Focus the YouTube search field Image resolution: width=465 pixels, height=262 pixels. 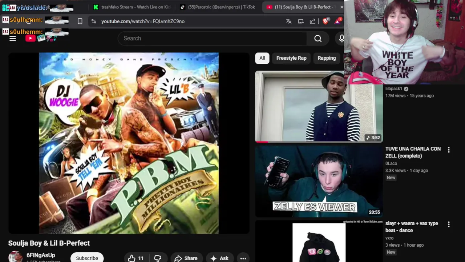(x=213, y=38)
